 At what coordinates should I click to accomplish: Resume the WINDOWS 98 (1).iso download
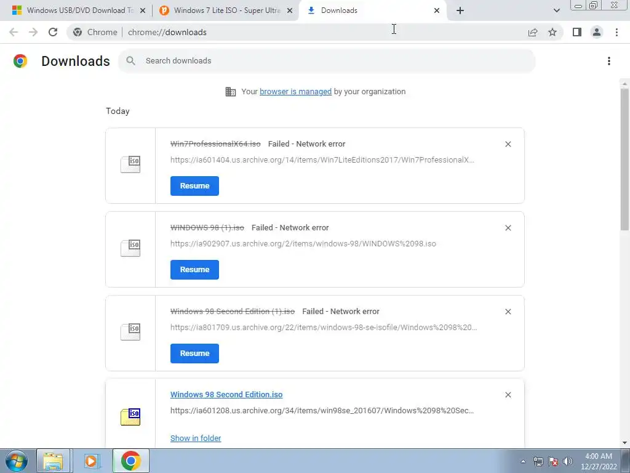click(194, 270)
